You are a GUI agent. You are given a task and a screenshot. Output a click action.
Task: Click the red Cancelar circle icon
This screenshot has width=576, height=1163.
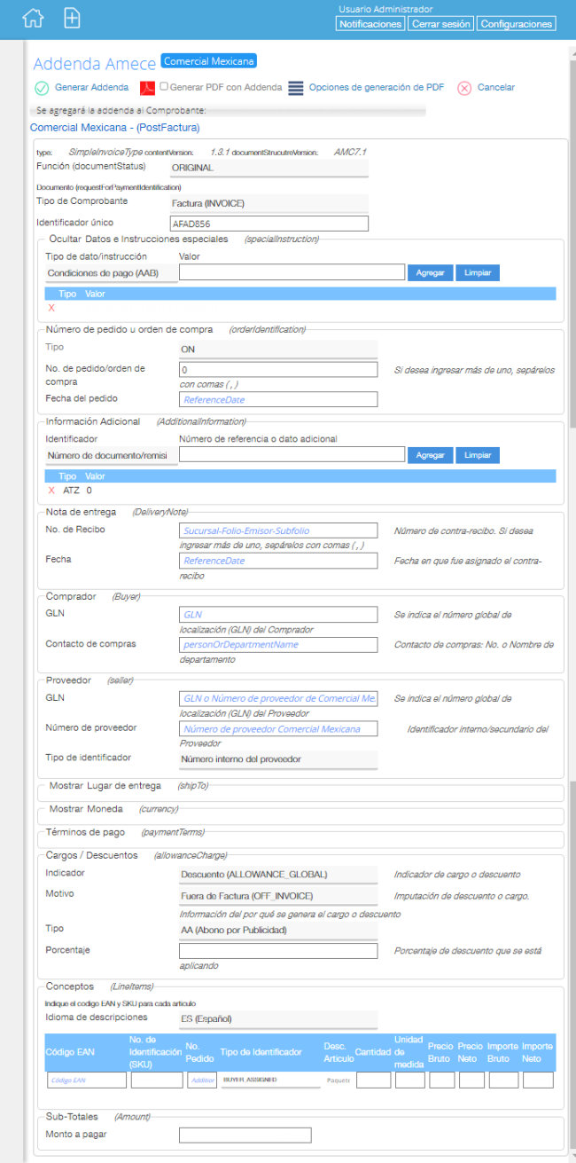(464, 88)
